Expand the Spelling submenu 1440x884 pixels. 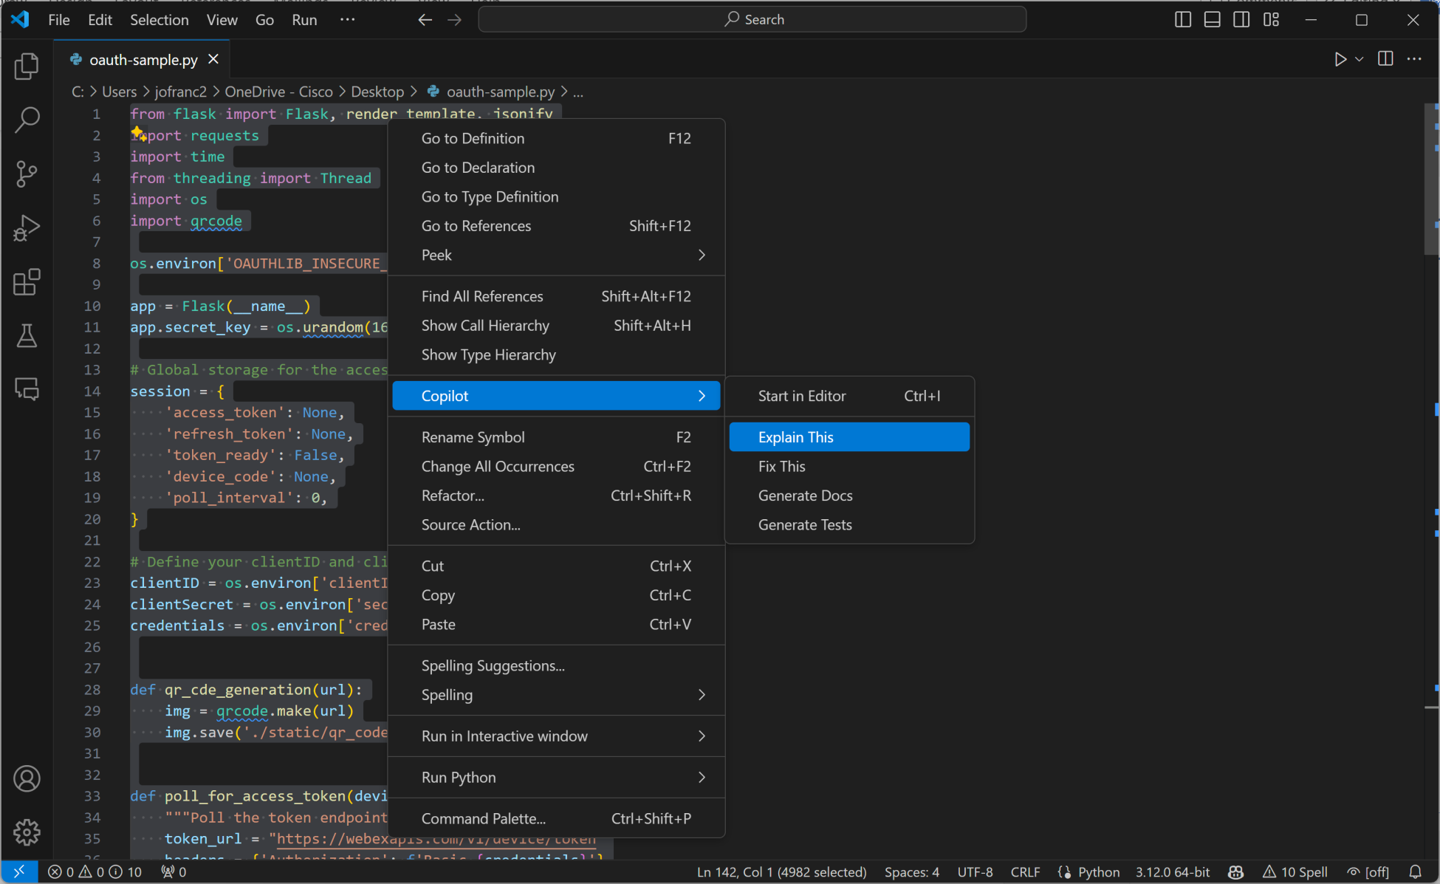[x=556, y=695]
